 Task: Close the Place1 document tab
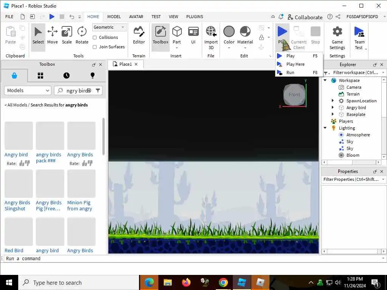click(136, 64)
